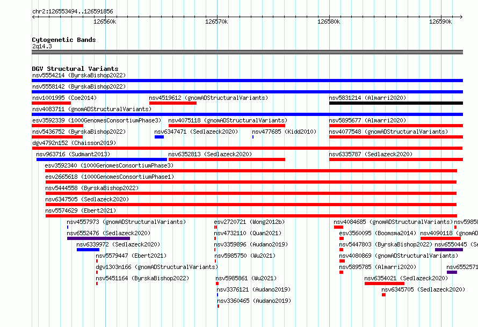Click the purple nsv6552476 (Sedlazeck2020) bar
The image size is (478, 327).
coord(98,238)
